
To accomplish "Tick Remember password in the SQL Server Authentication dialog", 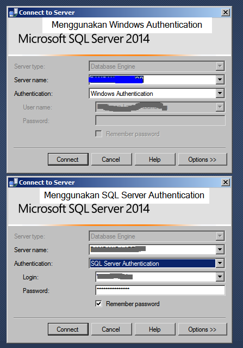I will tap(98, 303).
